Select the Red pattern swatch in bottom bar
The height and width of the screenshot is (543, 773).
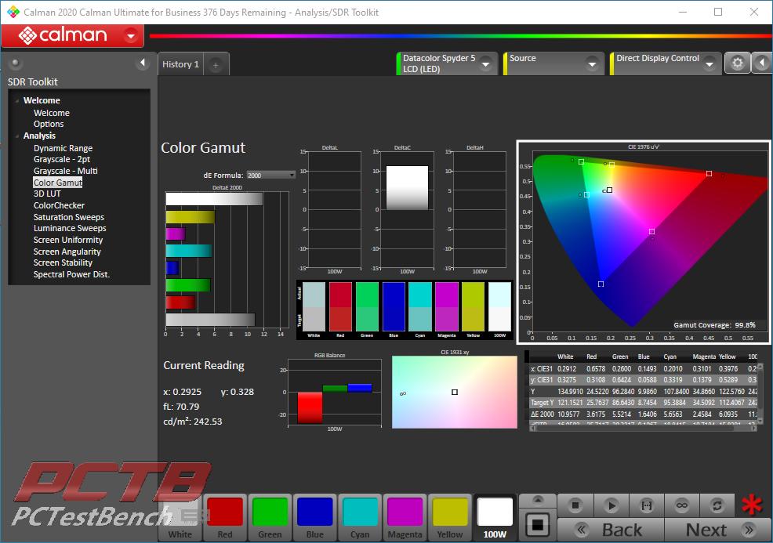(x=225, y=517)
